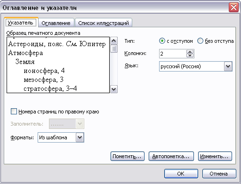Open the Язык dropdown list
Screen dimensions: 241x184
click(x=228, y=66)
